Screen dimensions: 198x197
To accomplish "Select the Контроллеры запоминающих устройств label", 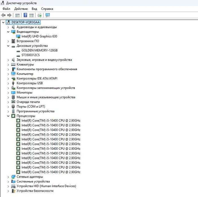I will coord(46,88).
